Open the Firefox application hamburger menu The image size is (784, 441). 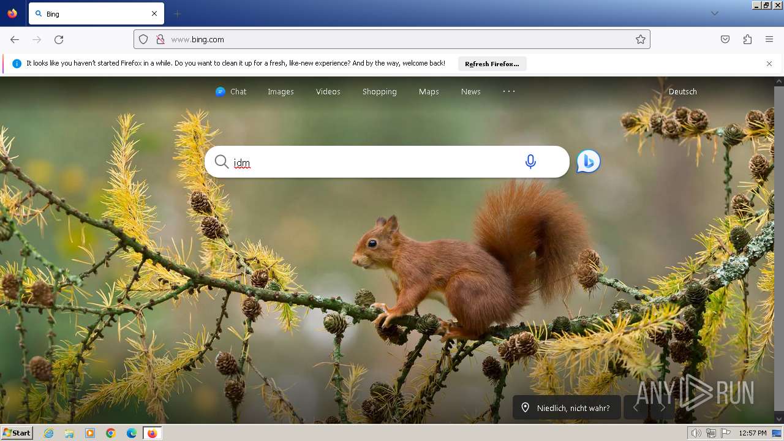769,39
